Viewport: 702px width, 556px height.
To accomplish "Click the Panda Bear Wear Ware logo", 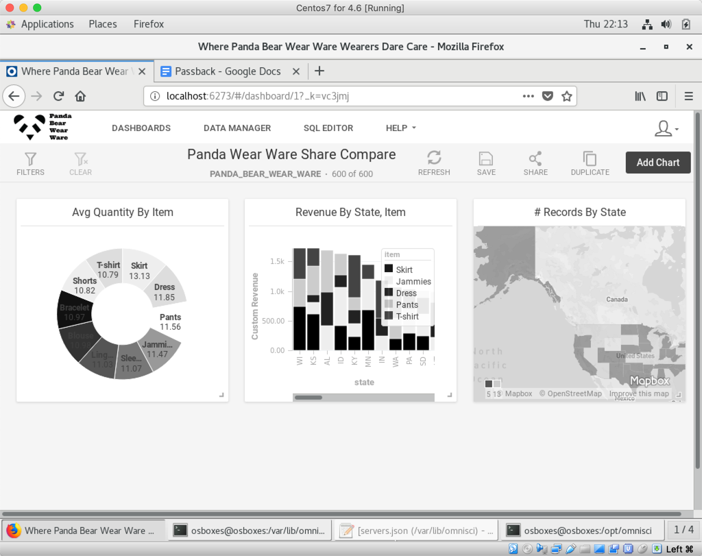I will 43,128.
